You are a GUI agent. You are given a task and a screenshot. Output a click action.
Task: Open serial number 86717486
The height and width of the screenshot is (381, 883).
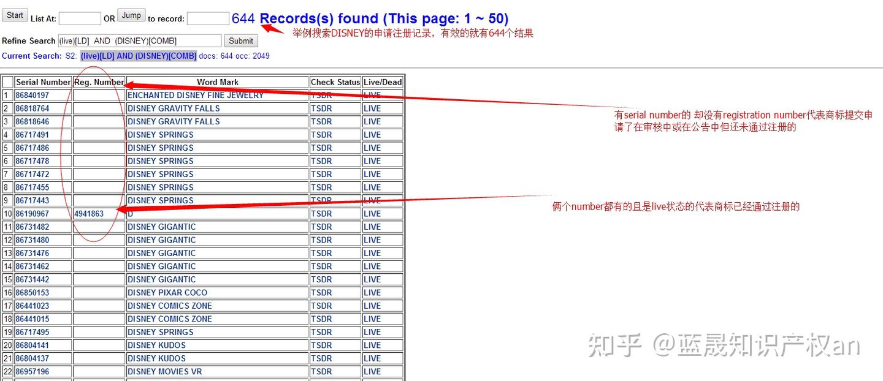coord(32,148)
